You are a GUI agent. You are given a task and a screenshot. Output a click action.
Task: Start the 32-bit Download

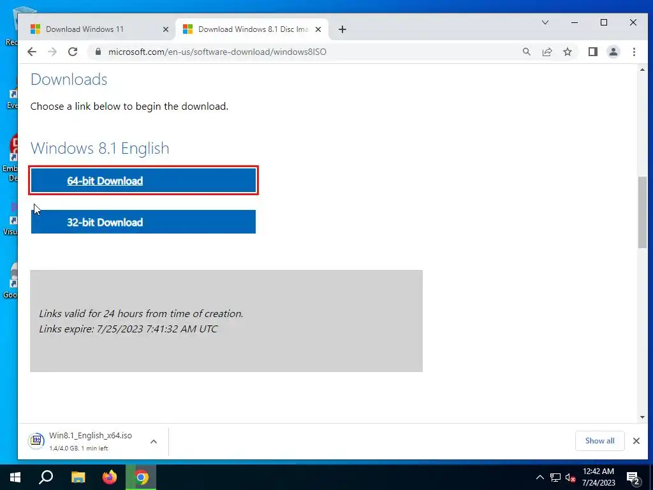[x=143, y=221]
